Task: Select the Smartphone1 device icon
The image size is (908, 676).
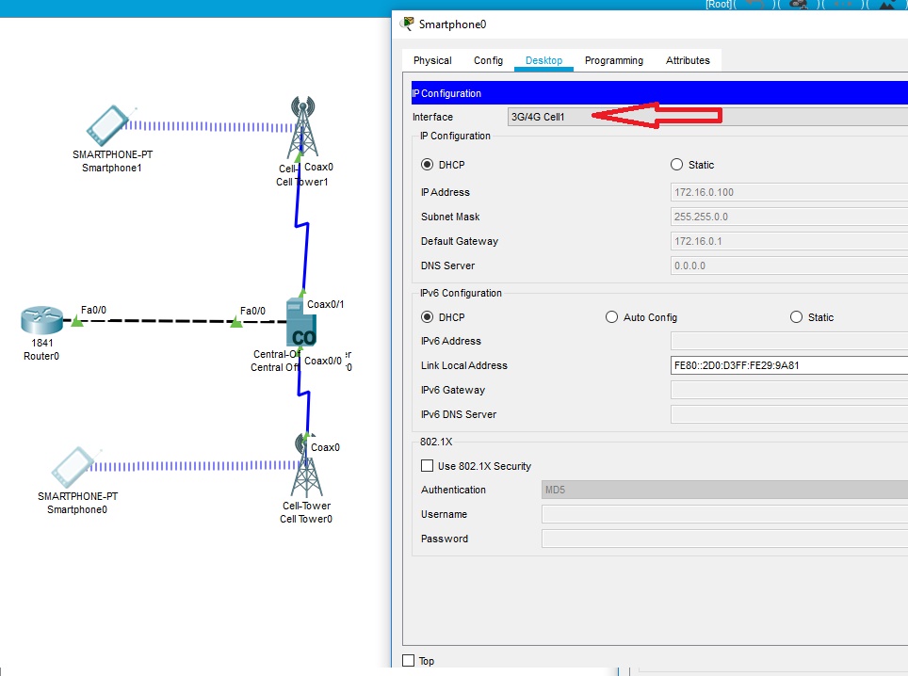Action: tap(106, 125)
